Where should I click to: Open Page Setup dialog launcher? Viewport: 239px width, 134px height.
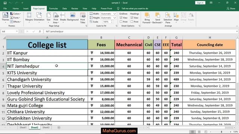coord(86,26)
